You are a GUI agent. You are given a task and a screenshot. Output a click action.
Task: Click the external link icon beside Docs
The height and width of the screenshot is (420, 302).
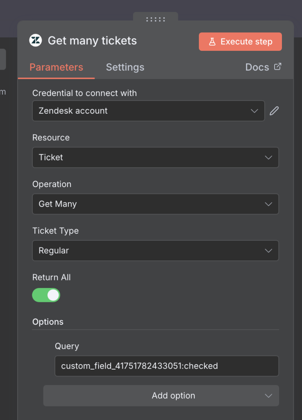(278, 67)
